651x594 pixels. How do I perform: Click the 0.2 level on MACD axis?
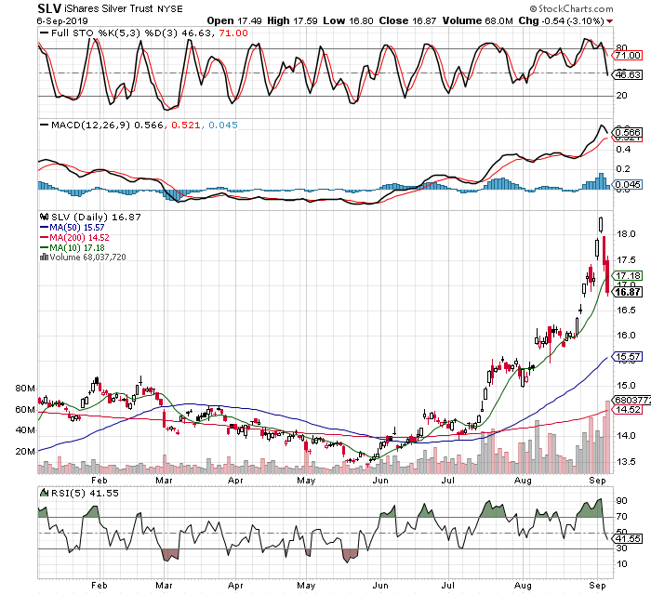[x=624, y=169]
